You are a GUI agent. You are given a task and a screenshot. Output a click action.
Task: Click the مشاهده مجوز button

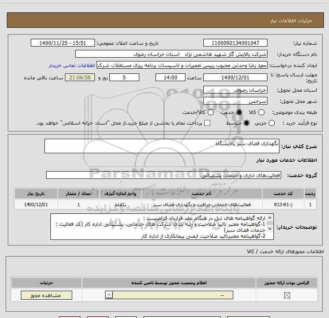[x=47, y=295]
